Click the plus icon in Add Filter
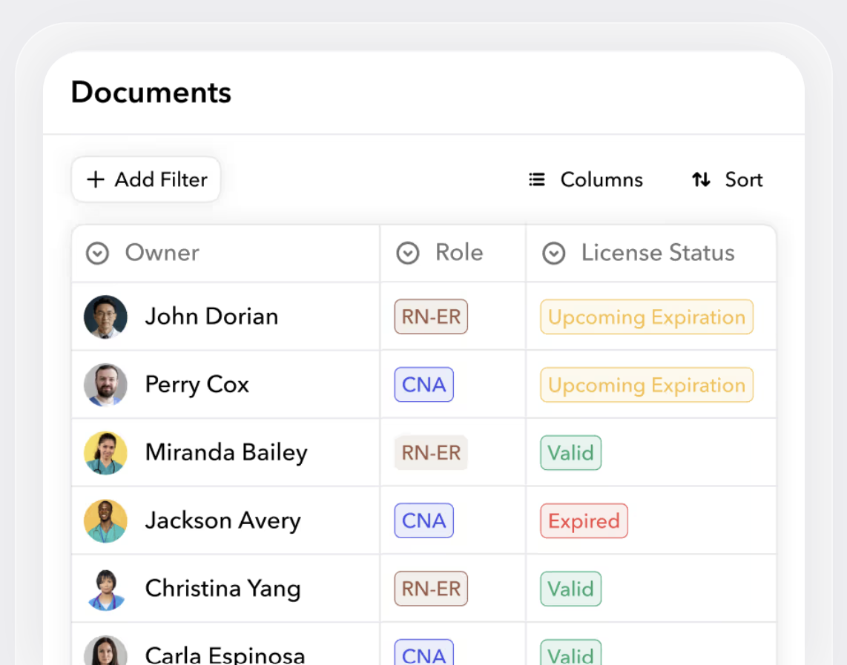This screenshot has width=847, height=665. (x=96, y=179)
